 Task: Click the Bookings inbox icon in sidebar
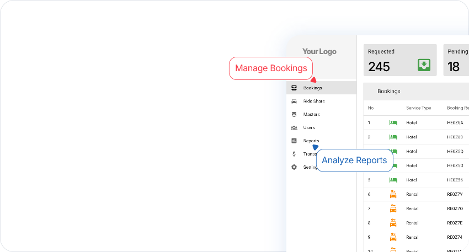pos(294,88)
